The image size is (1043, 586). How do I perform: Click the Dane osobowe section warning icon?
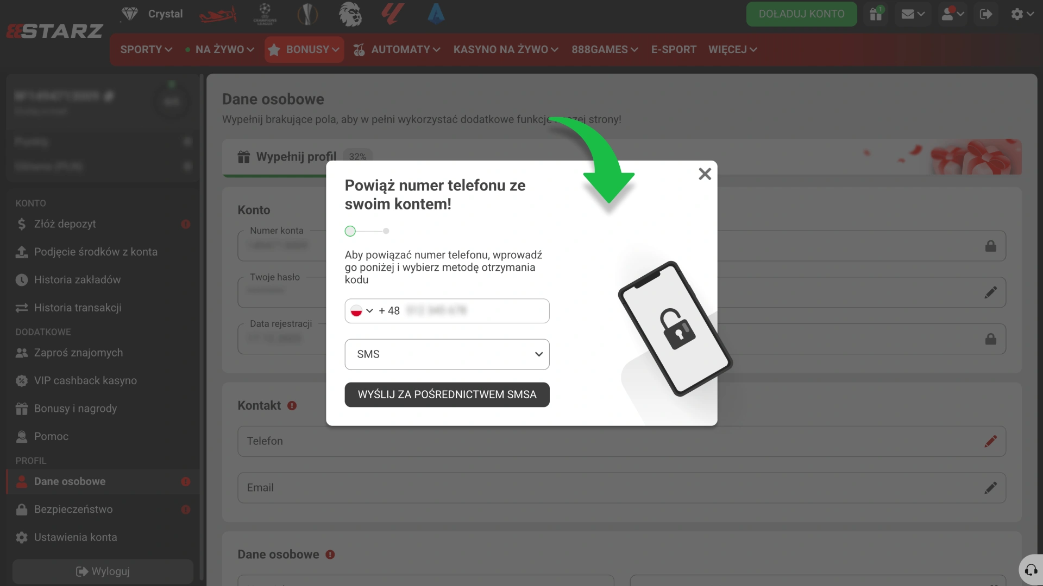pyautogui.click(x=330, y=555)
